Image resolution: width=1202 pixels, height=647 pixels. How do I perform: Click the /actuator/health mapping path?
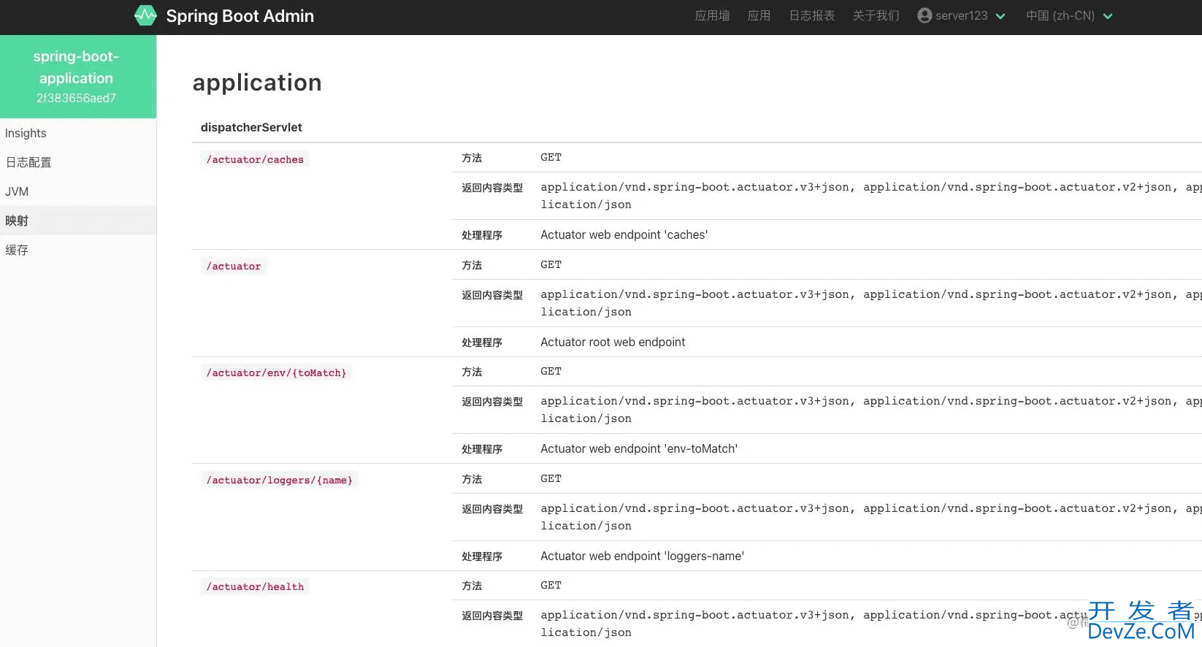pyautogui.click(x=255, y=586)
